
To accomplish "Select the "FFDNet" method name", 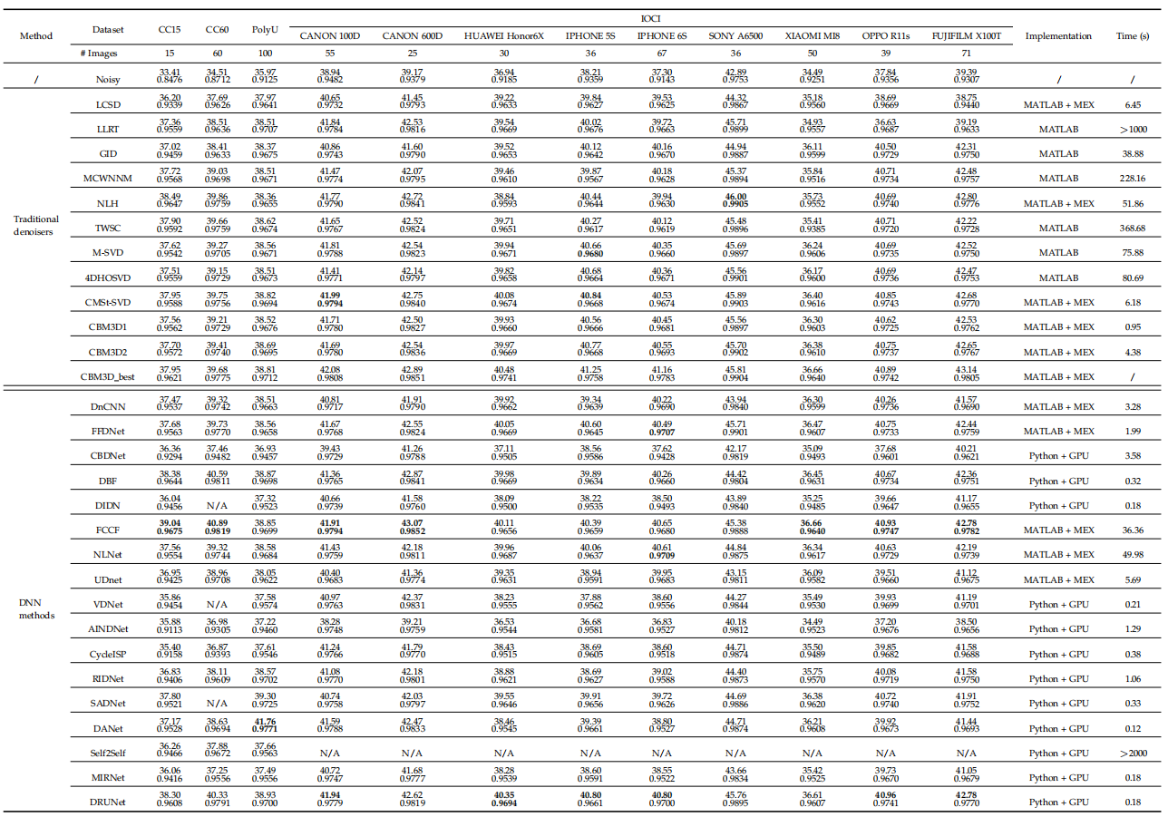I will [x=108, y=432].
